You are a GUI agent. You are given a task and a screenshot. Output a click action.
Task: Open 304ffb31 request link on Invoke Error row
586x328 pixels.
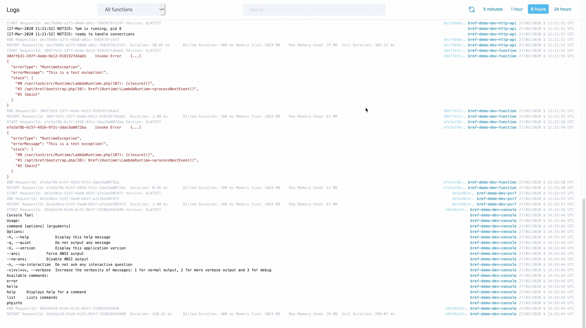[x=454, y=56]
